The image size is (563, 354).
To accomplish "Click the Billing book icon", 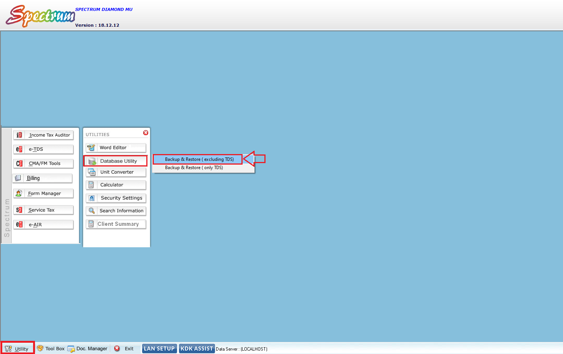I will (18, 178).
